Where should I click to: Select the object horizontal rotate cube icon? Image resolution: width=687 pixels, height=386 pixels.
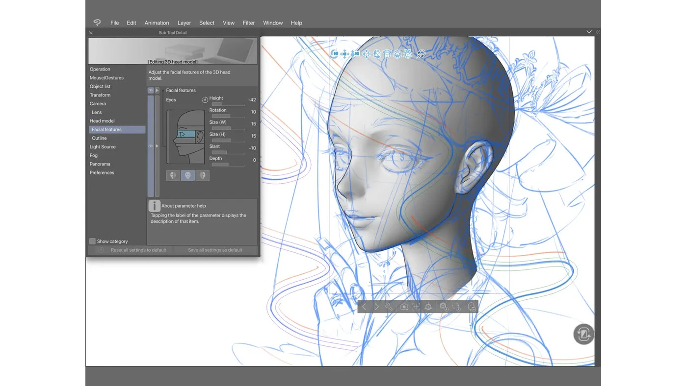(387, 54)
